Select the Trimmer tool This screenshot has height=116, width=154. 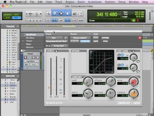click(55, 14)
